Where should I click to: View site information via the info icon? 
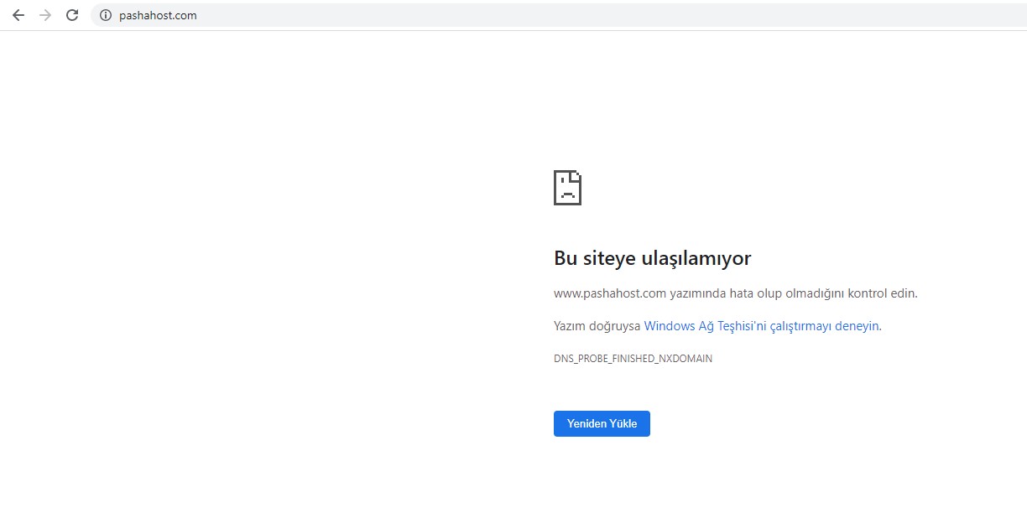pyautogui.click(x=106, y=15)
